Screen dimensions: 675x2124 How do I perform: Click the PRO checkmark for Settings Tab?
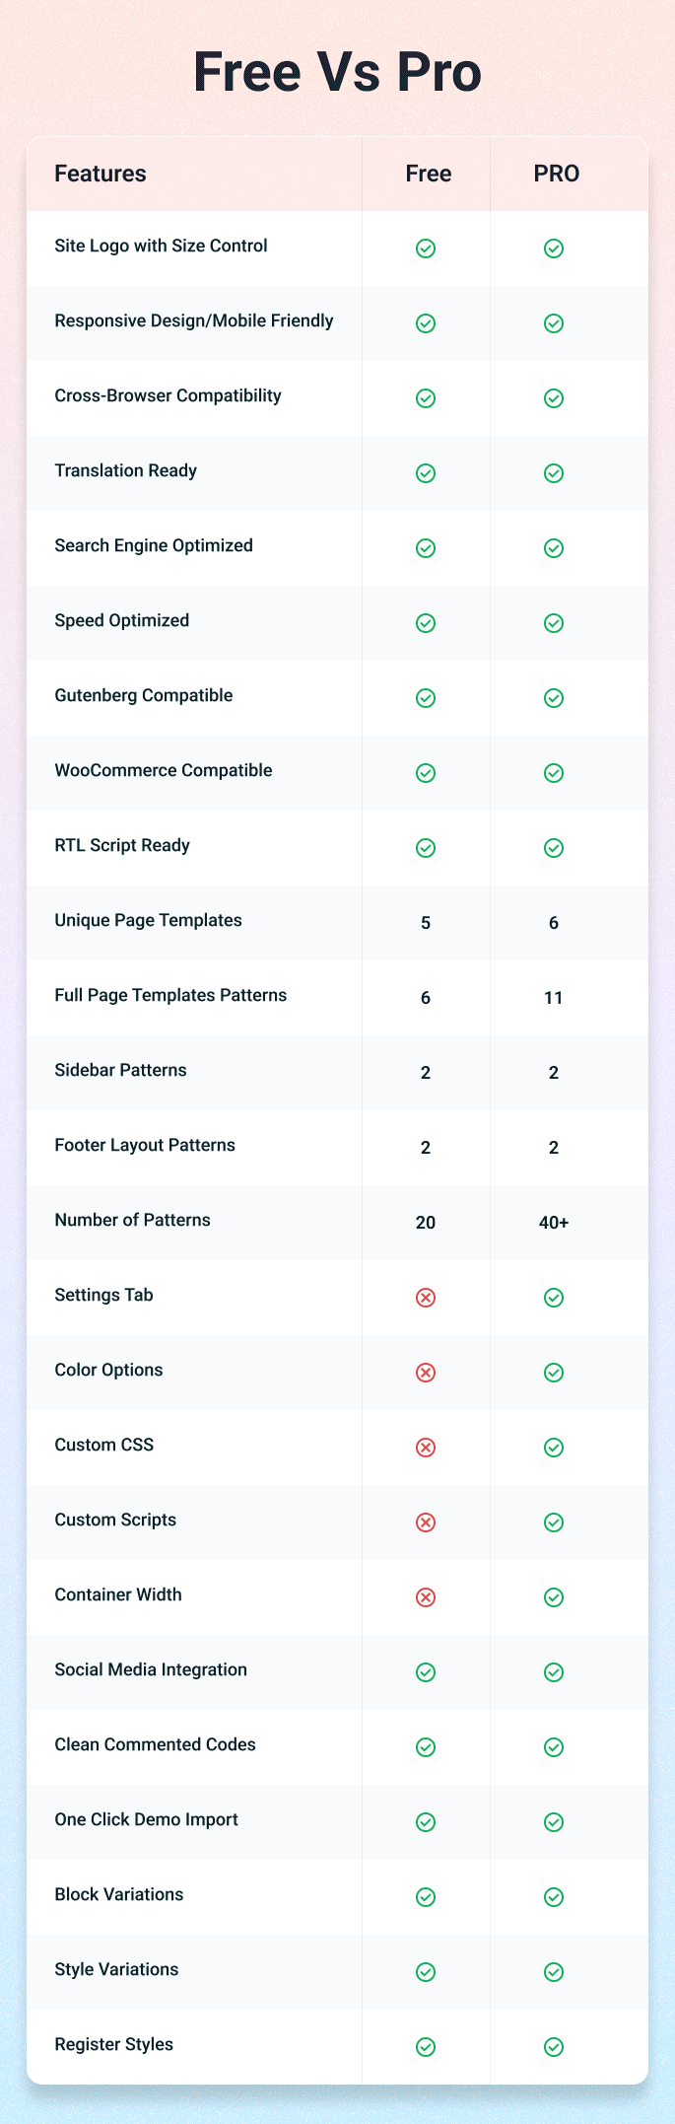pos(554,1298)
